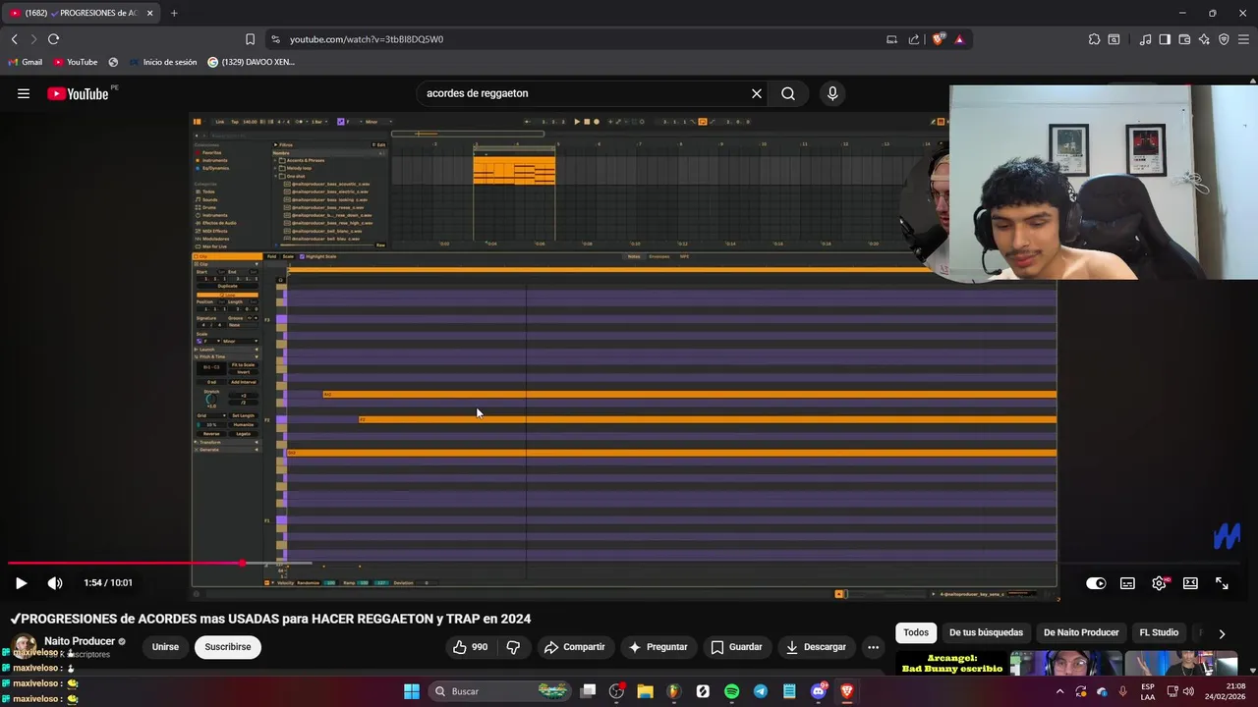Bookmark this page in address bar
The height and width of the screenshot is (707, 1258).
[x=250, y=39]
